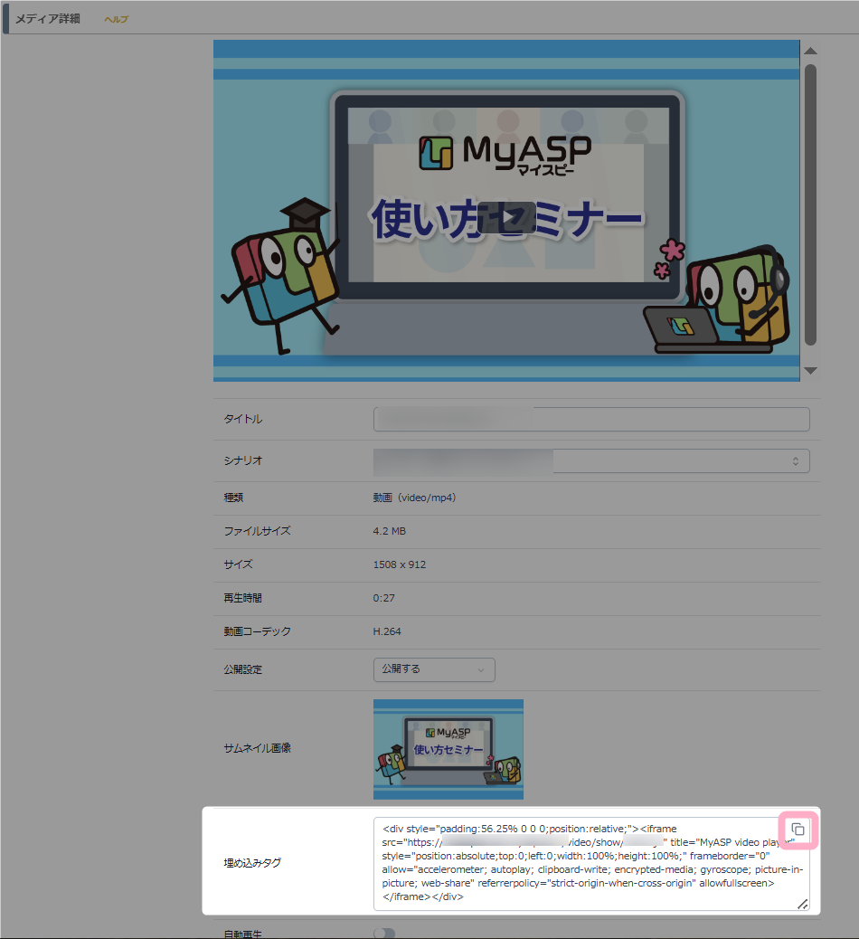
Task: Click the textarea resize handle in the embed tag box
Action: point(802,903)
